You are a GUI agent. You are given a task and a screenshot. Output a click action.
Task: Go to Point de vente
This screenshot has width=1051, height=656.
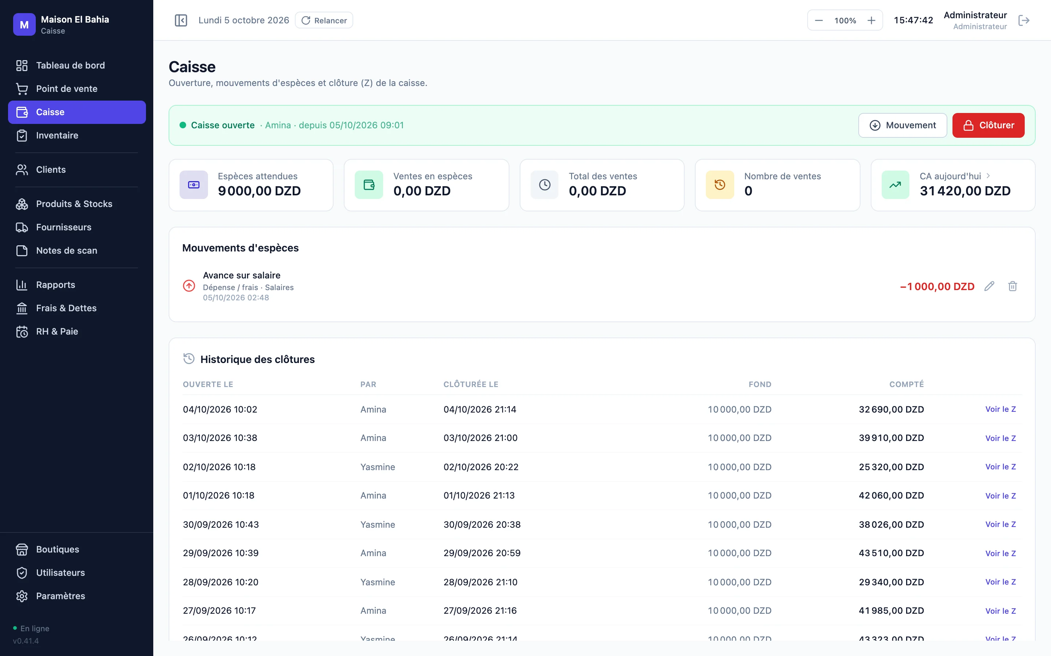pos(77,89)
